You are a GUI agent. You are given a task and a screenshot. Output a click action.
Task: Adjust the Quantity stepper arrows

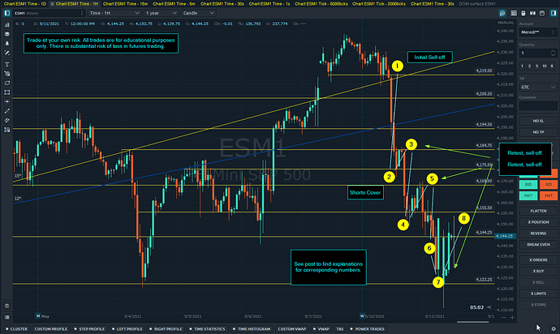click(554, 54)
